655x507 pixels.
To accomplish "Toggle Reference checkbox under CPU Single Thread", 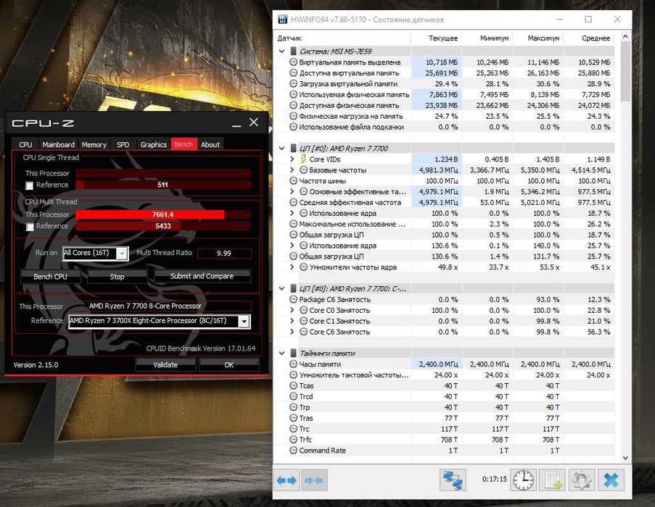I will pyautogui.click(x=29, y=185).
